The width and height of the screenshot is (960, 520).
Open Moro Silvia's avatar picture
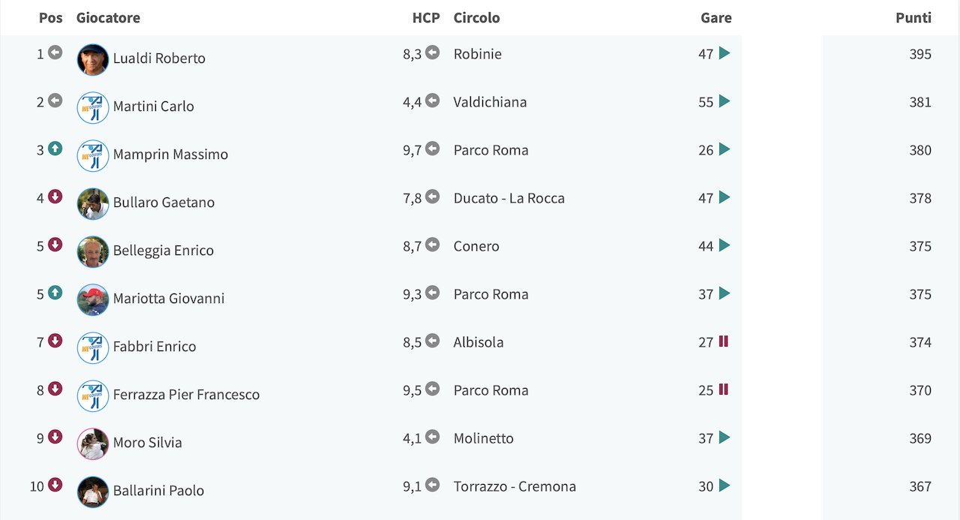93,443
